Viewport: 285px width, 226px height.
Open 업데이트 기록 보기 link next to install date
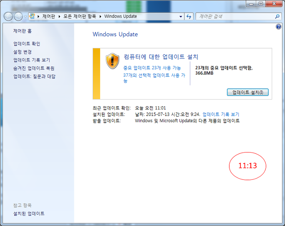pyautogui.click(x=221, y=114)
